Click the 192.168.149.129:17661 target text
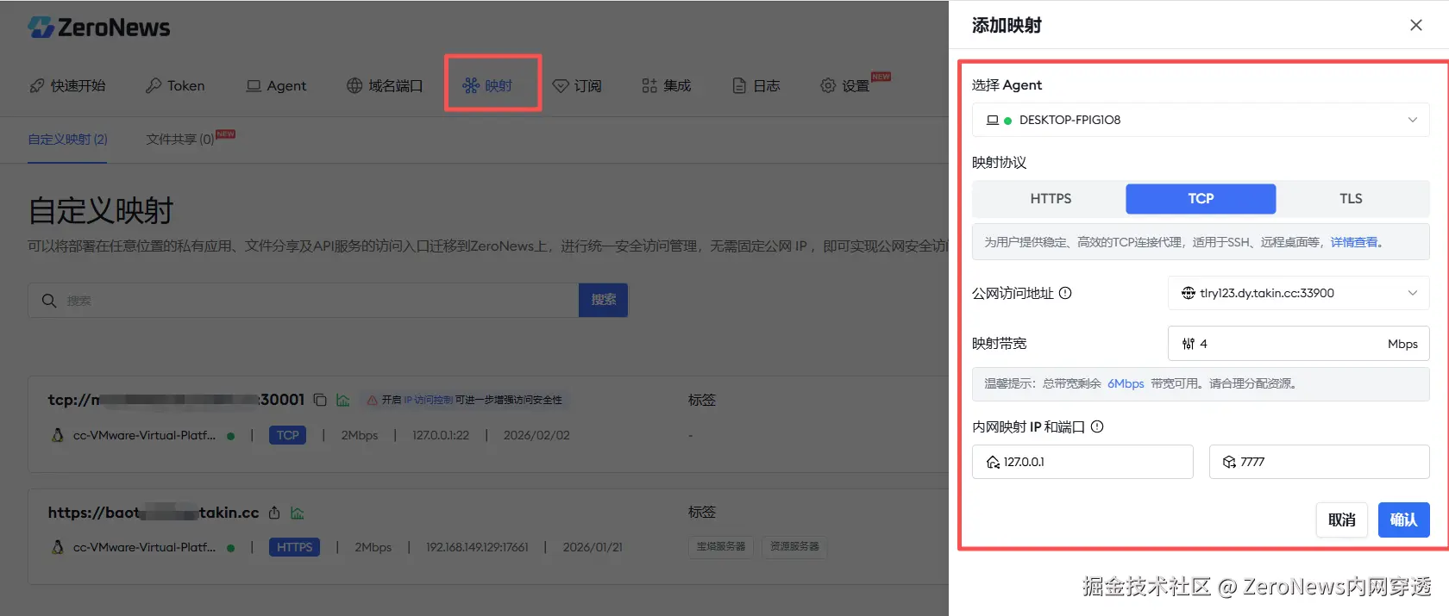Viewport: 1449px width, 616px height. pos(477,547)
